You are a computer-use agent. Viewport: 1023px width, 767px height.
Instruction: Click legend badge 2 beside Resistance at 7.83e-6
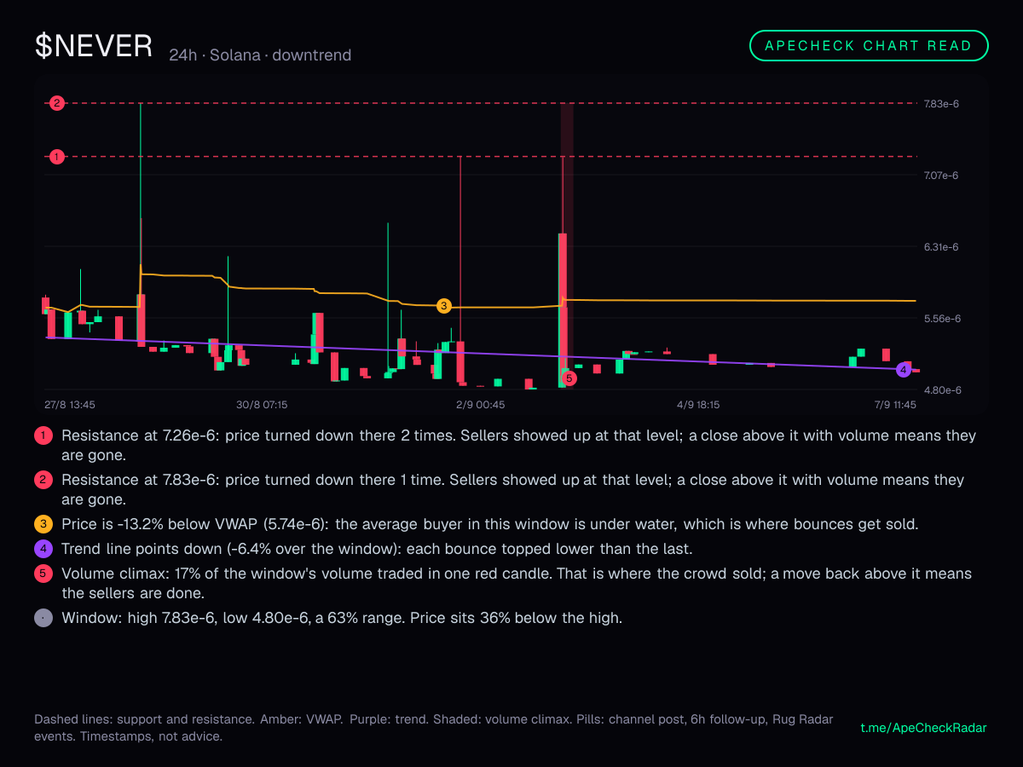[43, 480]
